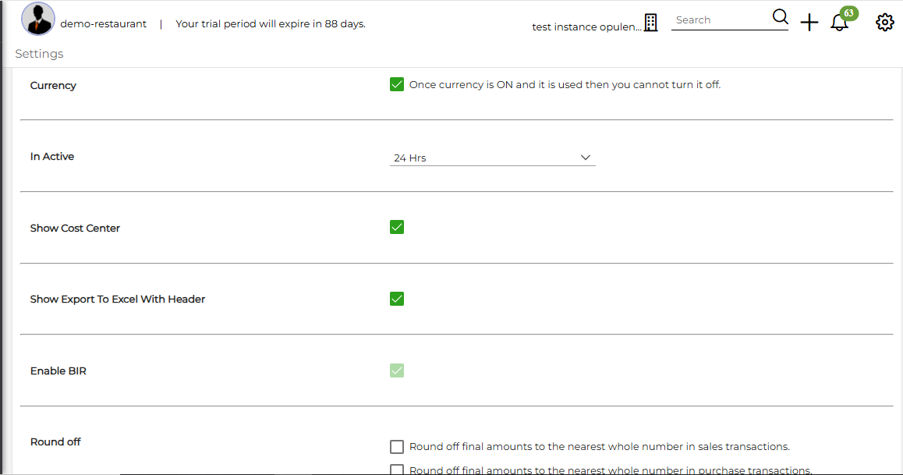Viewport: 903px width, 475px height.
Task: Click the user profile avatar
Action: [x=38, y=19]
